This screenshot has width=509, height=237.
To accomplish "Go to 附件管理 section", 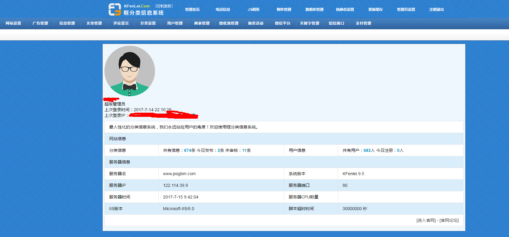I will coord(284,10).
